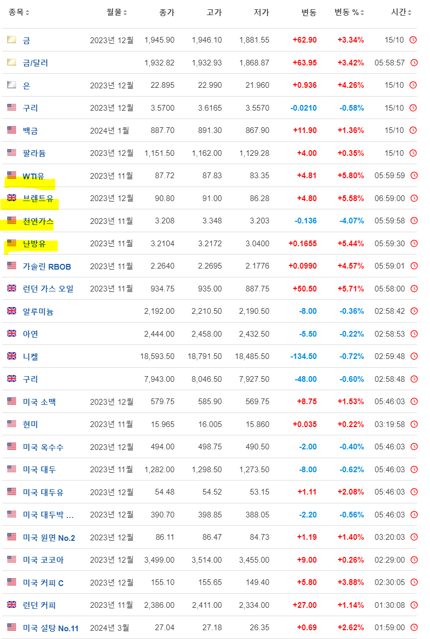This screenshot has width=430, height=639.
Task: Click the -4.07% change for 천연가스
Action: pos(351,221)
